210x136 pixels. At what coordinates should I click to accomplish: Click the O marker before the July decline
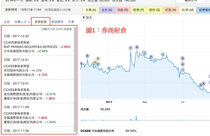(x=163, y=54)
